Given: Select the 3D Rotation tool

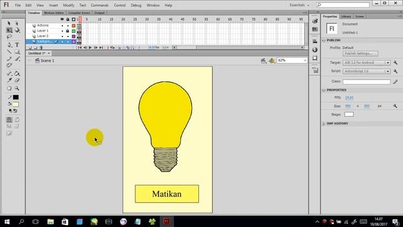Looking at the screenshot, I should point(17,30).
